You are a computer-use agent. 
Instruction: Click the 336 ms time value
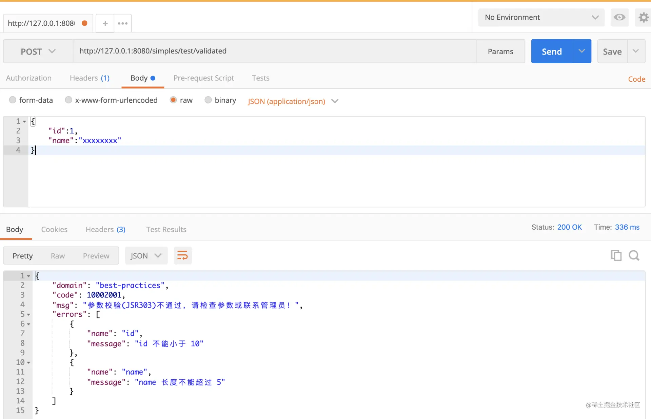point(627,227)
